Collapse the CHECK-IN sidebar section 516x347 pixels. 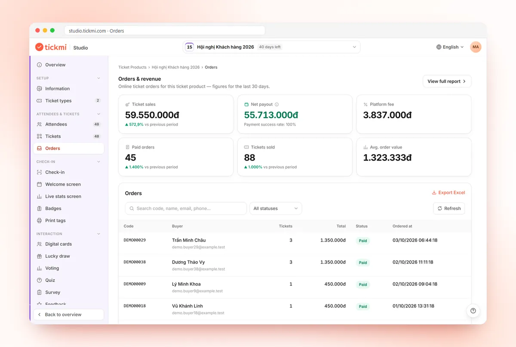(x=98, y=162)
